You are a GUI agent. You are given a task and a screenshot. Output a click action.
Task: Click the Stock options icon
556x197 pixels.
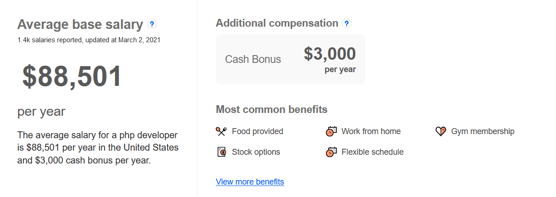pyautogui.click(x=222, y=152)
